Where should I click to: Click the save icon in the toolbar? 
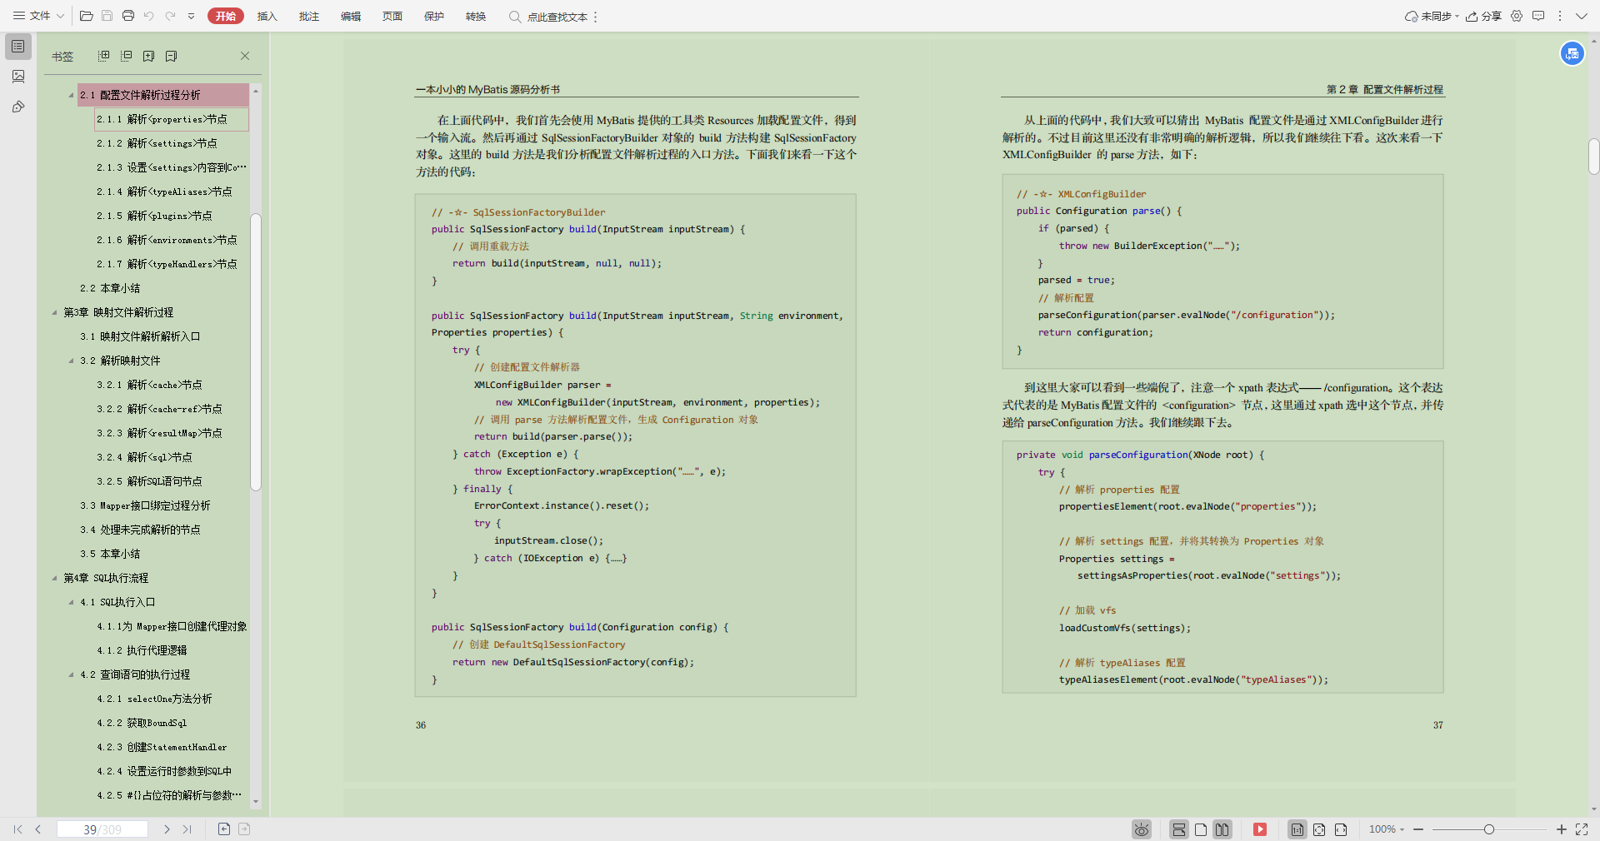107,16
